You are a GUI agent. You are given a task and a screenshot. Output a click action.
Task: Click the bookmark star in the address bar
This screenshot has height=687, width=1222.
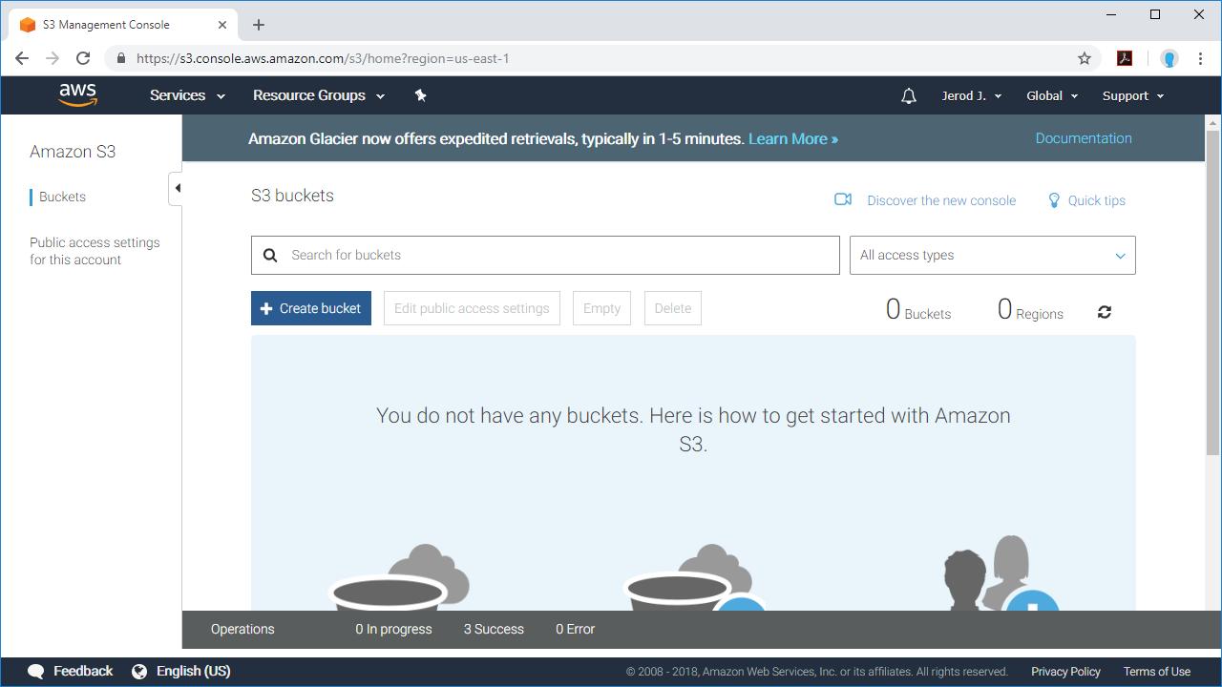pyautogui.click(x=1085, y=58)
